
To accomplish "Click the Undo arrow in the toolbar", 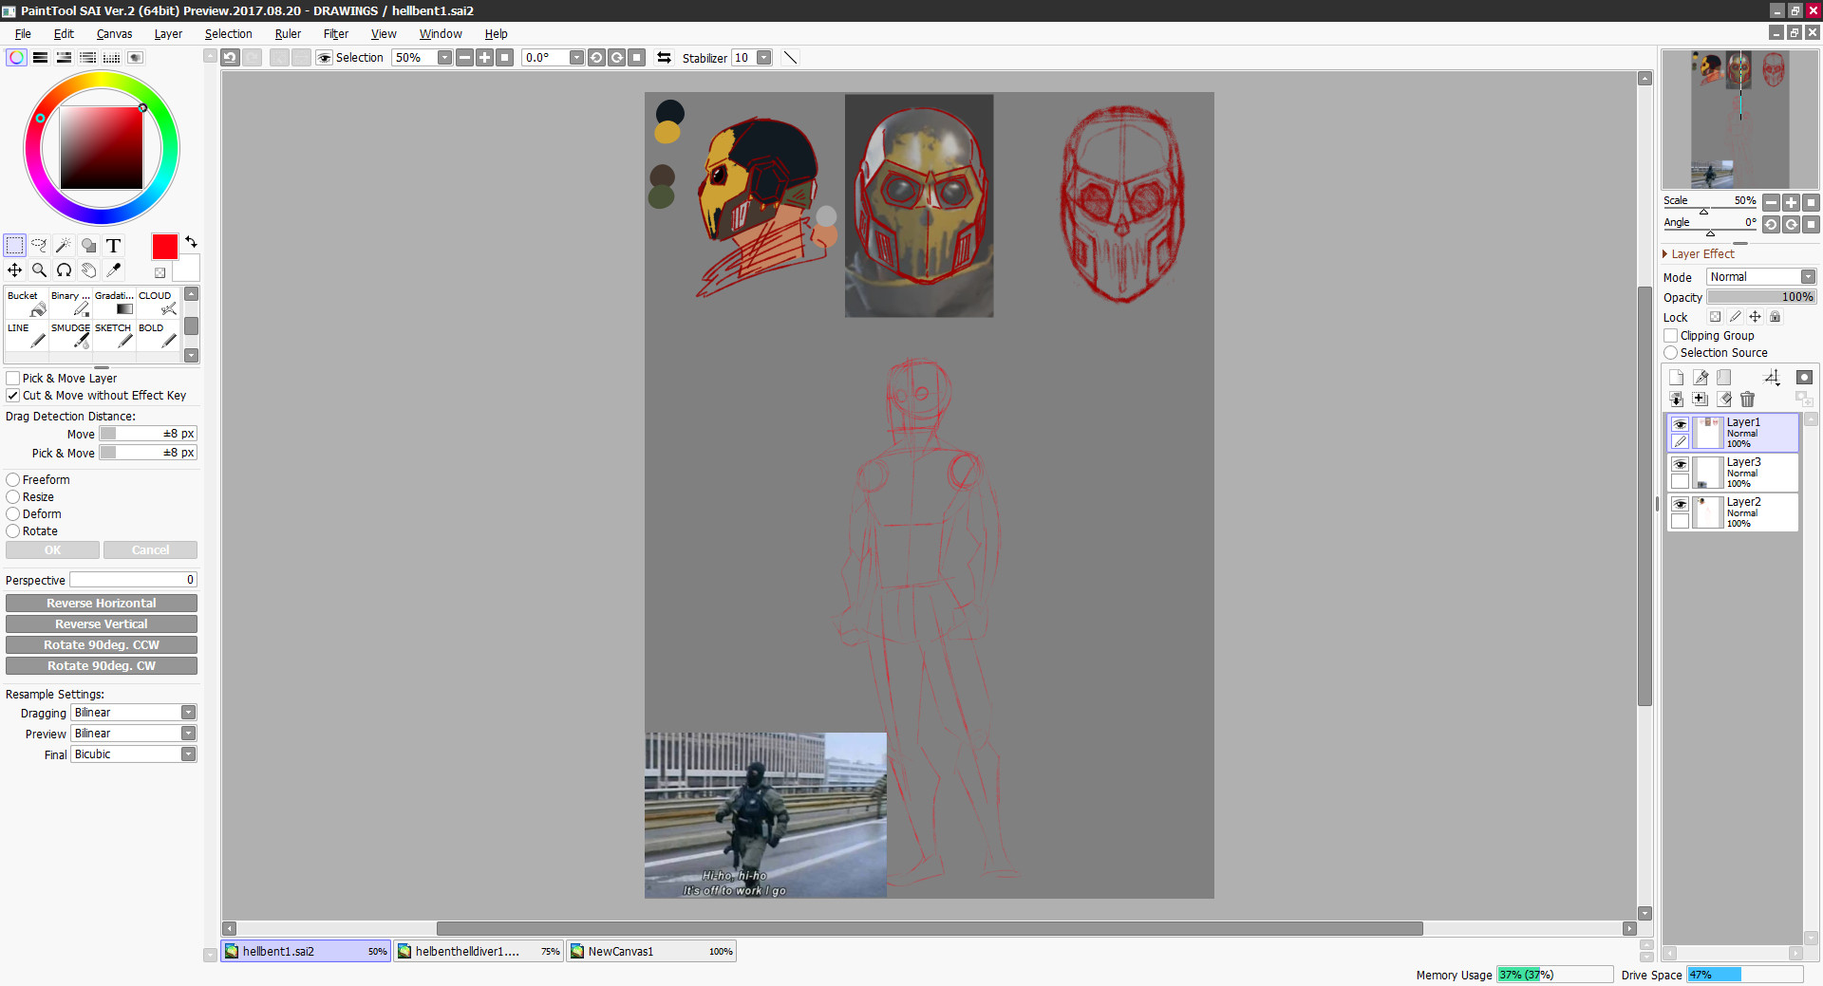I will tap(231, 58).
